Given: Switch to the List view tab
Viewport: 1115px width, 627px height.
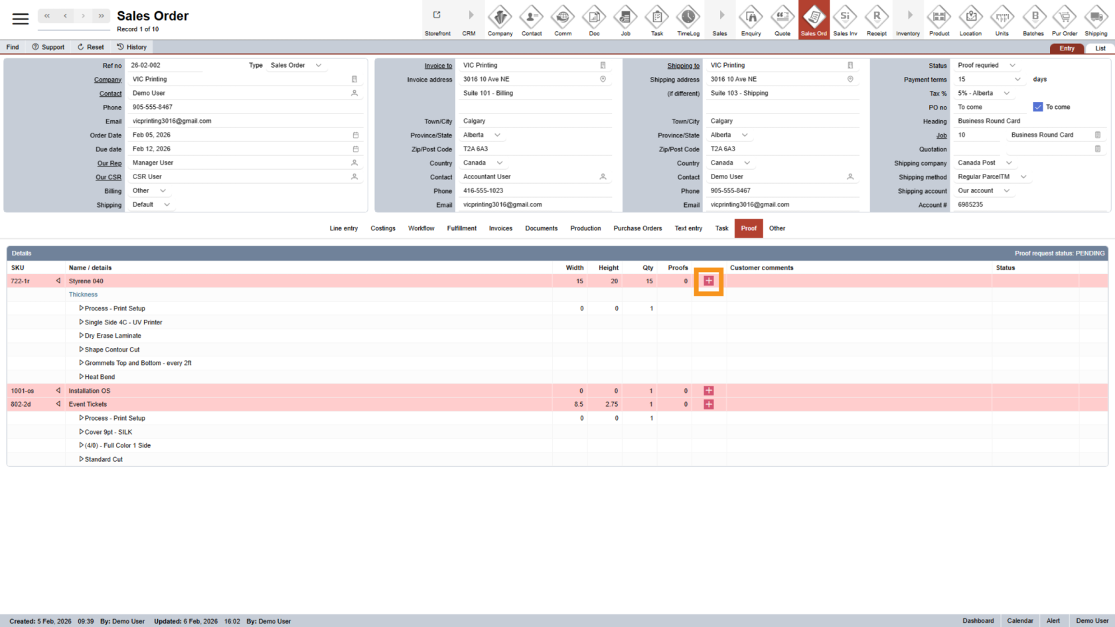Looking at the screenshot, I should [1100, 48].
